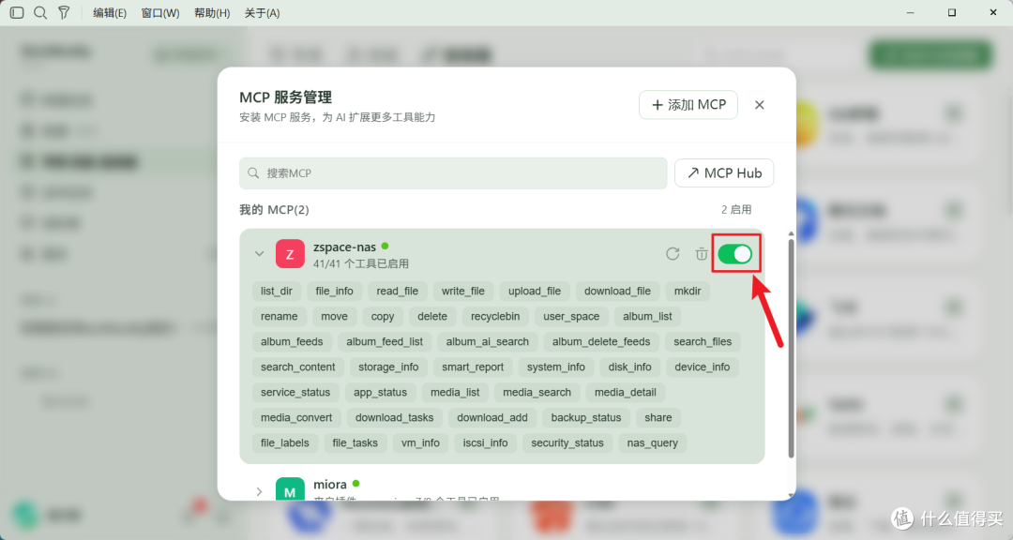Screen dimensions: 1013x540
Task: Disable the zspace-nas toggle switch
Action: [735, 254]
